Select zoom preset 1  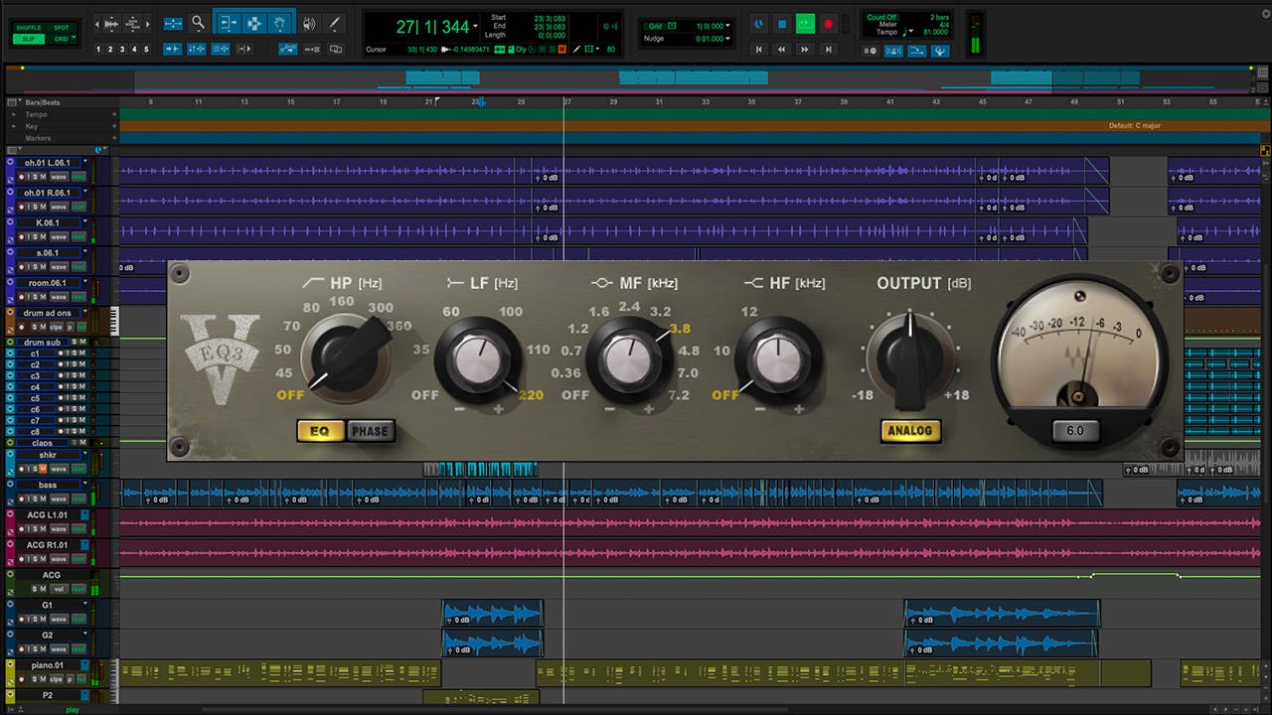click(x=98, y=49)
